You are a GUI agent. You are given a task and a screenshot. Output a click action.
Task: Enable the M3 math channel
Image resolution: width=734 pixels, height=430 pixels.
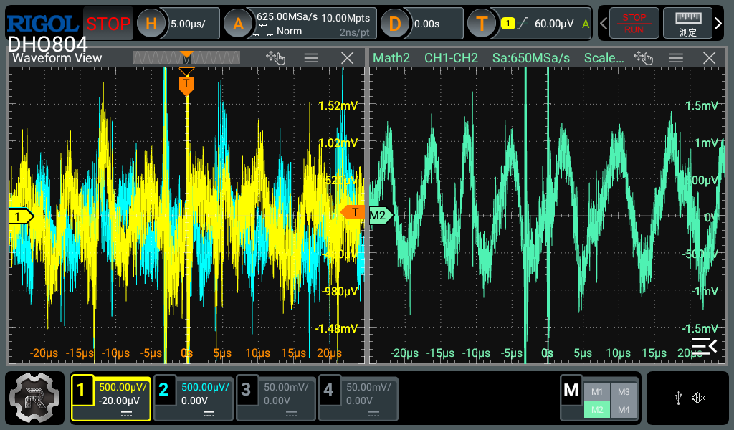pos(624,392)
